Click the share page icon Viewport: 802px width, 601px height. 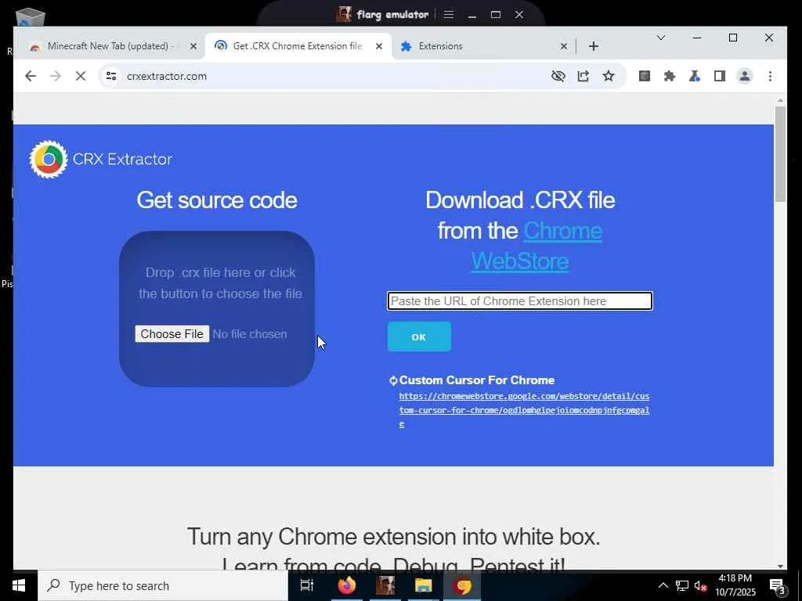583,76
